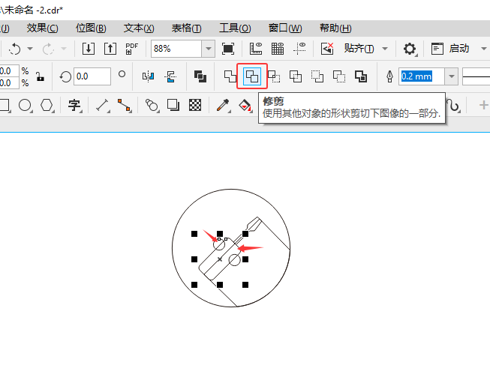The height and width of the screenshot is (365, 490).
Task: Publish to PDF icon
Action: (x=131, y=49)
